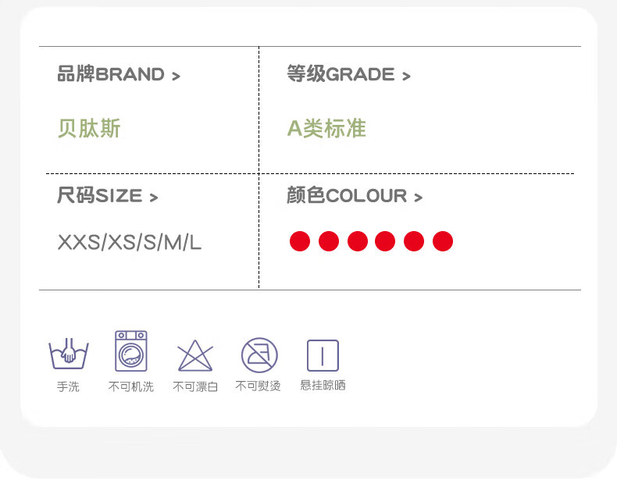Click the crossed-out iron icon

(259, 355)
